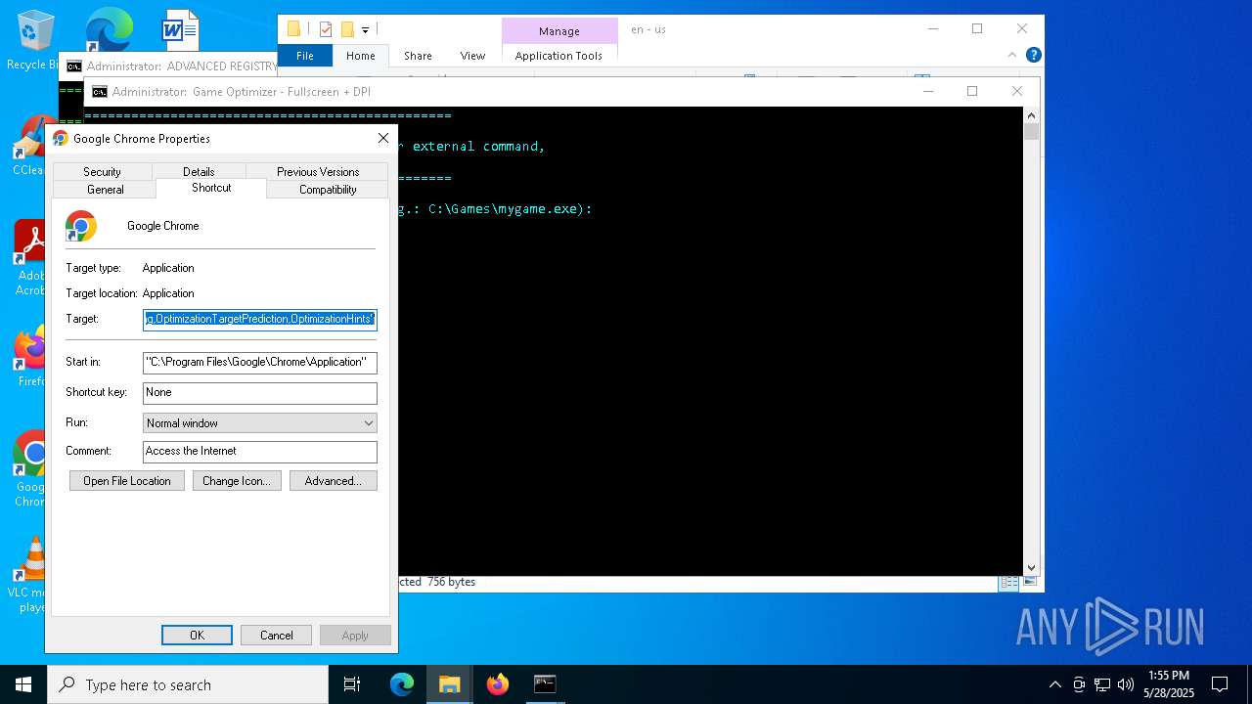Image resolution: width=1252 pixels, height=704 pixels.
Task: Click the console scrollbar down arrow
Action: [x=1031, y=567]
